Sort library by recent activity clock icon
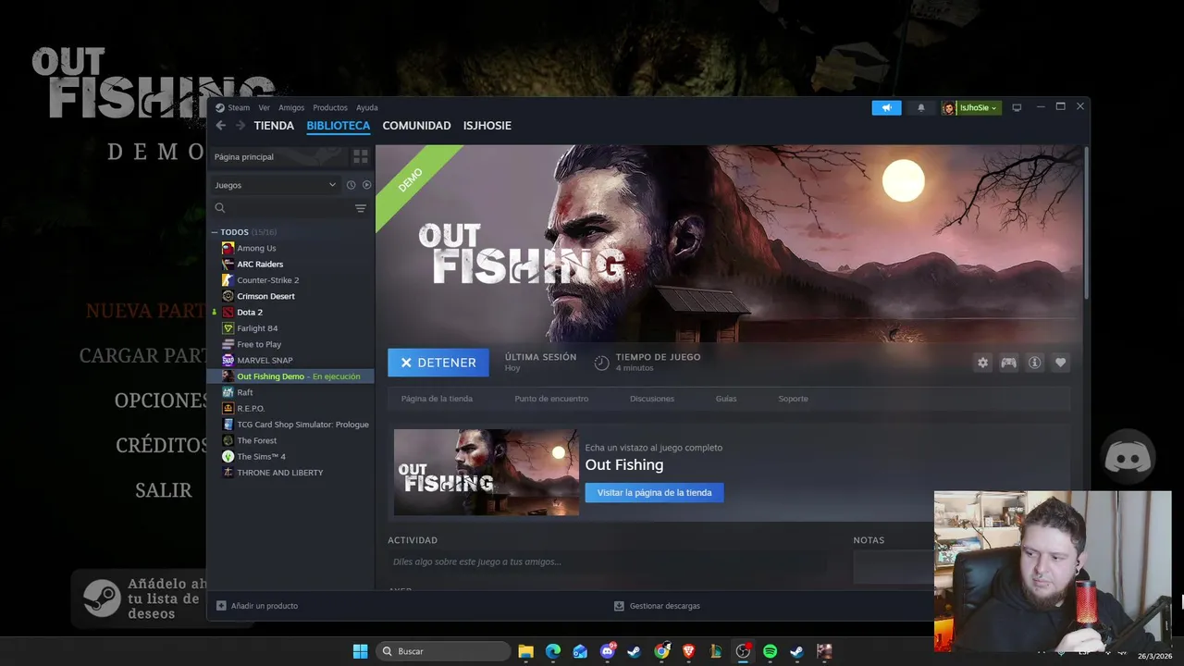 coord(351,185)
